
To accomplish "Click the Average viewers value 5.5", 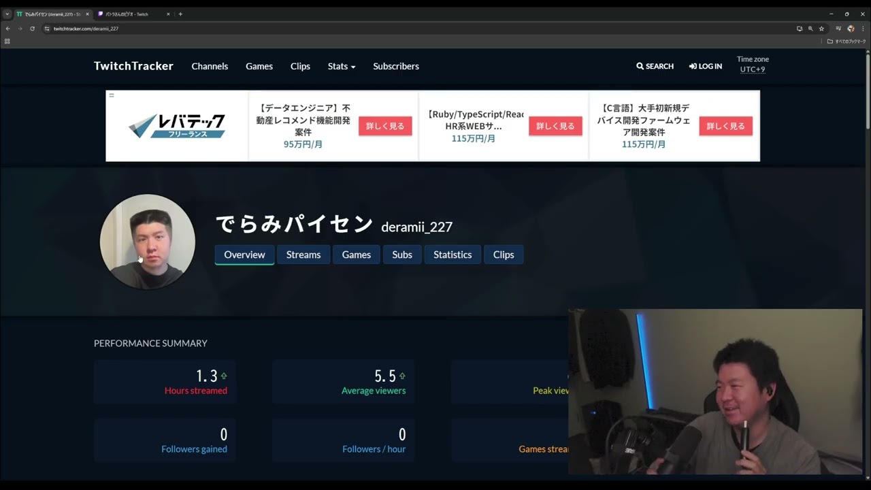I will click(x=385, y=376).
